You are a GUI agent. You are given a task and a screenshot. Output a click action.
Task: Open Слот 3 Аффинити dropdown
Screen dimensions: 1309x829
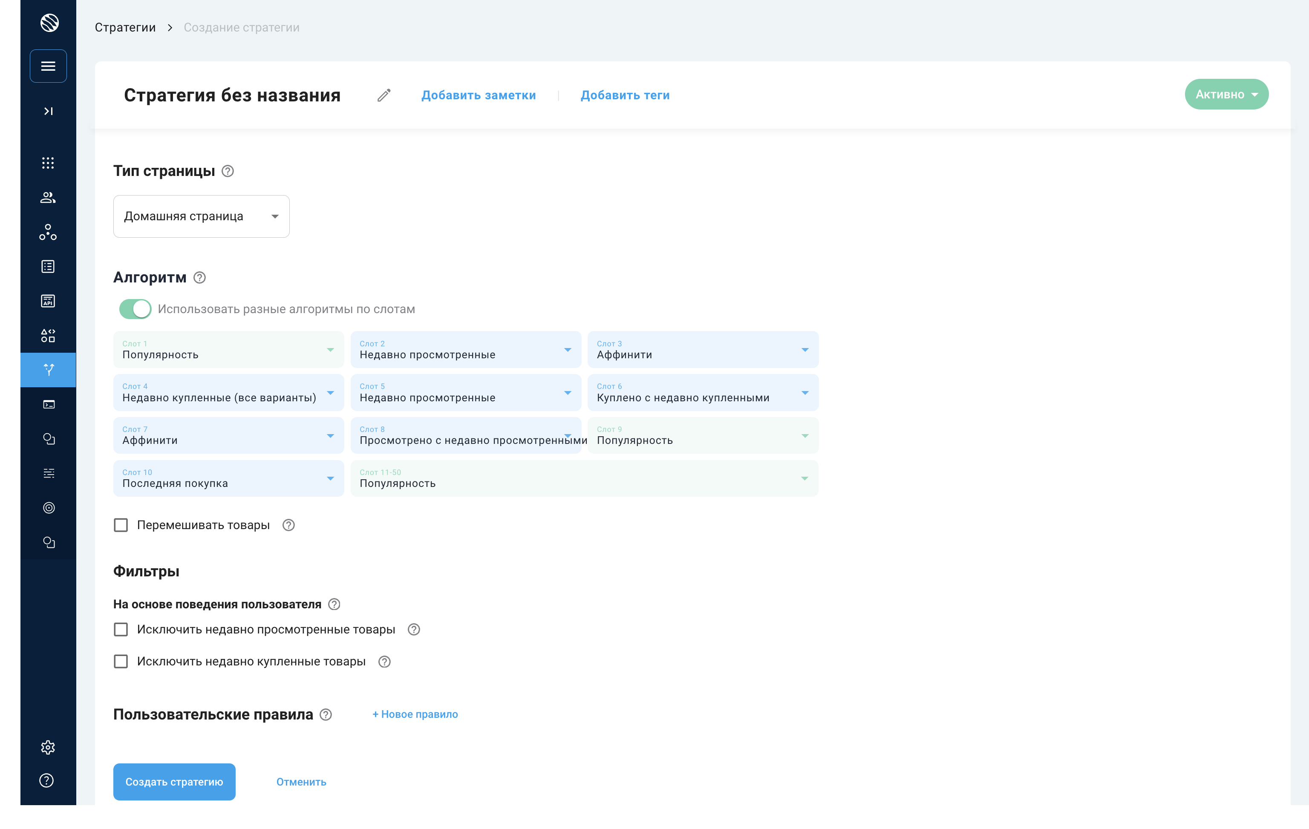pyautogui.click(x=703, y=350)
